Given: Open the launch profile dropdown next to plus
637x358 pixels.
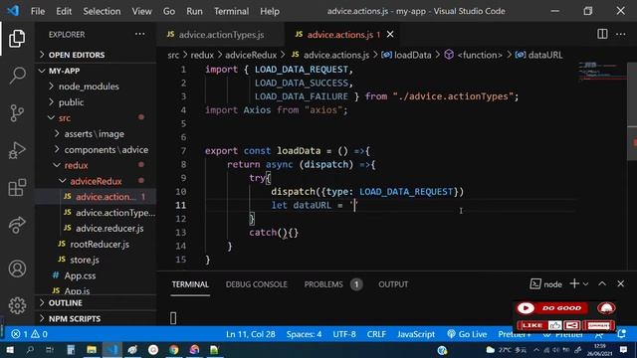Looking at the screenshot, I should pos(585,284).
